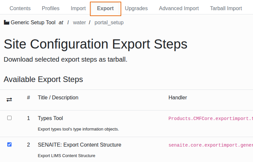Click the portal_setup breadcrumb link
The height and width of the screenshot is (162, 253).
pos(109,23)
